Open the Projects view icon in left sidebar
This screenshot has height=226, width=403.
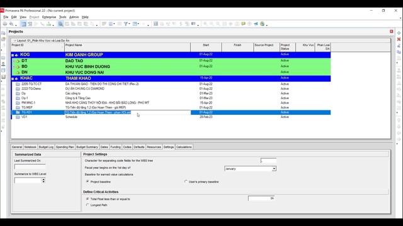3,33
